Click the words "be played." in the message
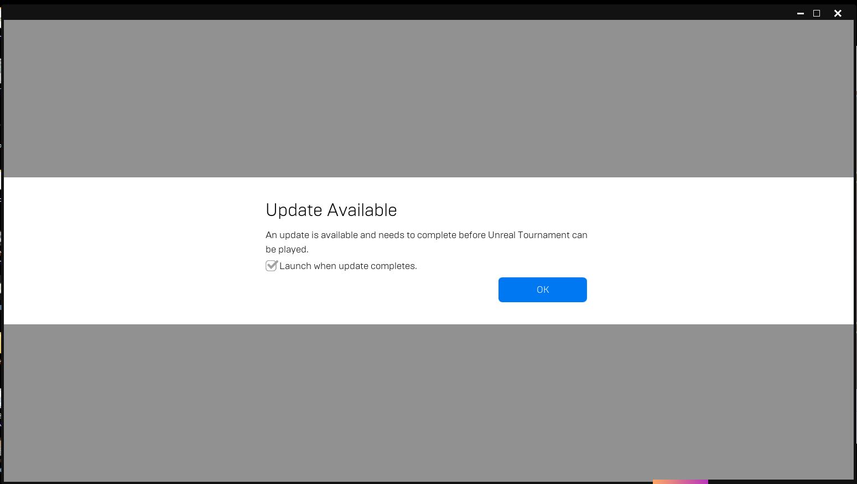This screenshot has width=857, height=484. pos(287,249)
